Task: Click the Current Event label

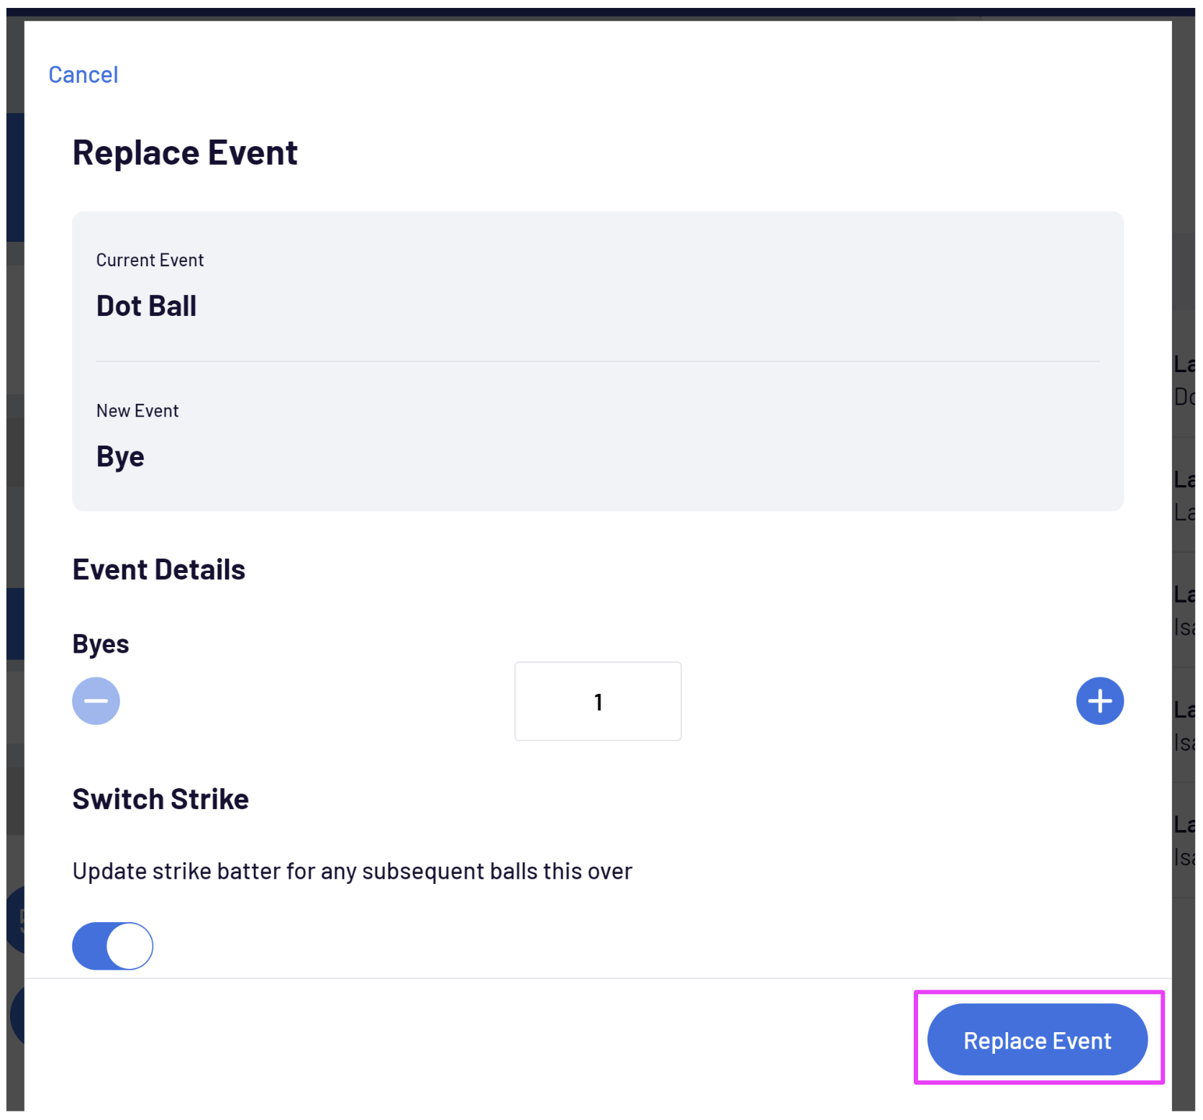Action: 150,260
